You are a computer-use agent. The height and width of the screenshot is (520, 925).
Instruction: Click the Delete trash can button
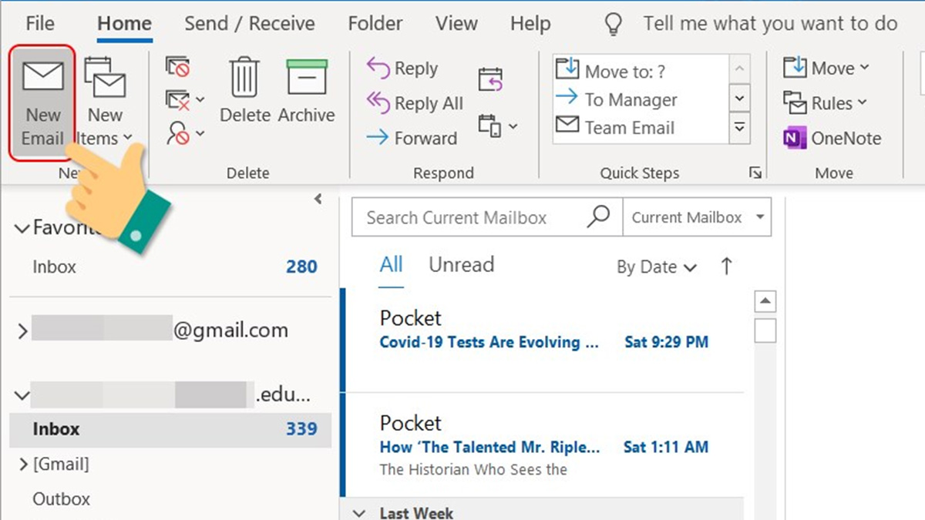pyautogui.click(x=244, y=90)
